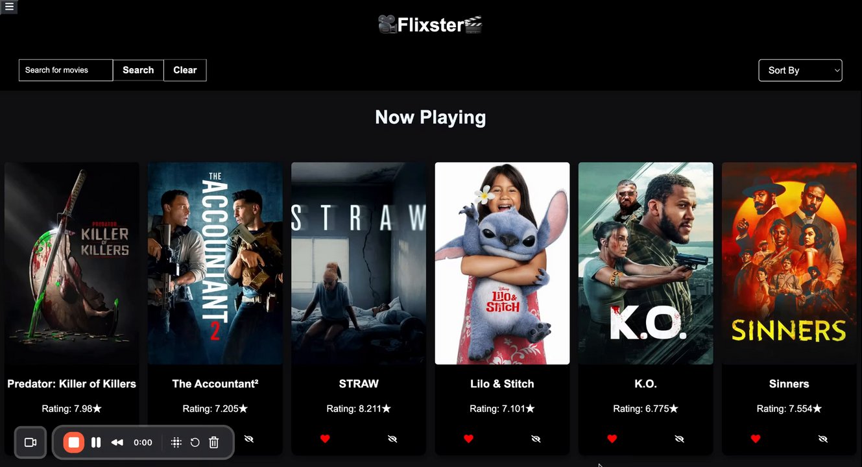Toggle watched eye icon on STRAW
862x467 pixels.
pos(392,439)
